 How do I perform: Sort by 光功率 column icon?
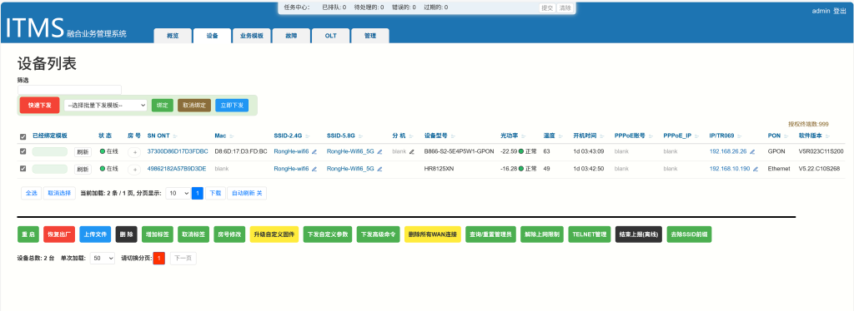(524, 136)
